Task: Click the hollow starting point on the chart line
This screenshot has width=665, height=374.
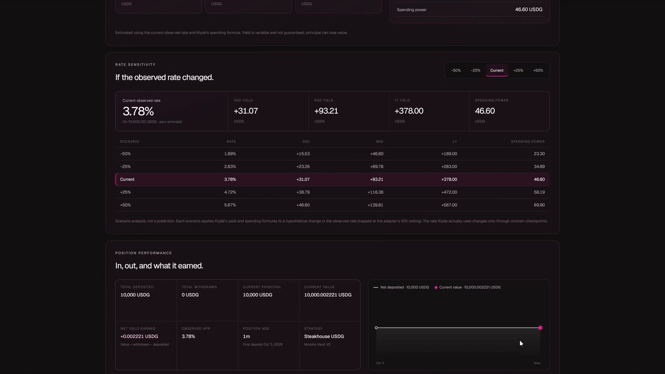Action: [x=376, y=328]
